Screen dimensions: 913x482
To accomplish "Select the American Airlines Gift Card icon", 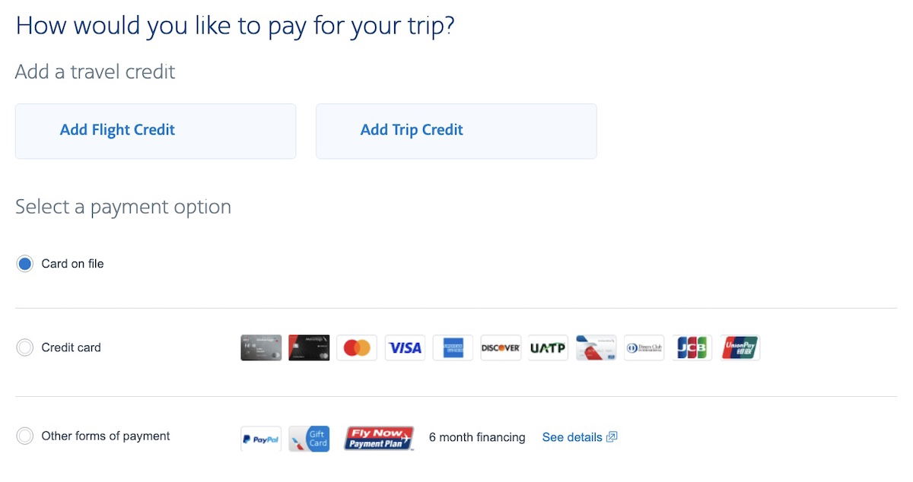I will click(x=309, y=438).
